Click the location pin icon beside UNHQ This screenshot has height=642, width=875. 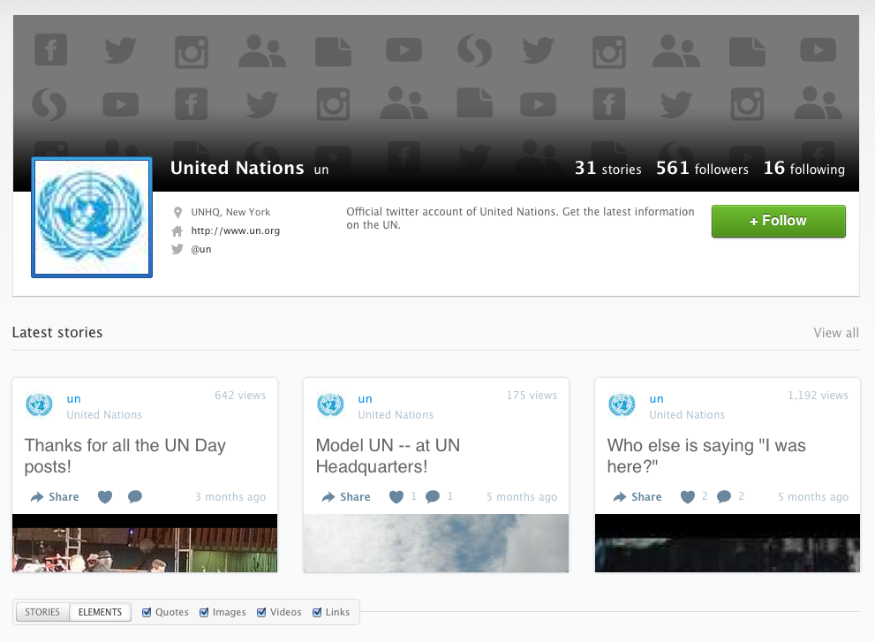[177, 212]
